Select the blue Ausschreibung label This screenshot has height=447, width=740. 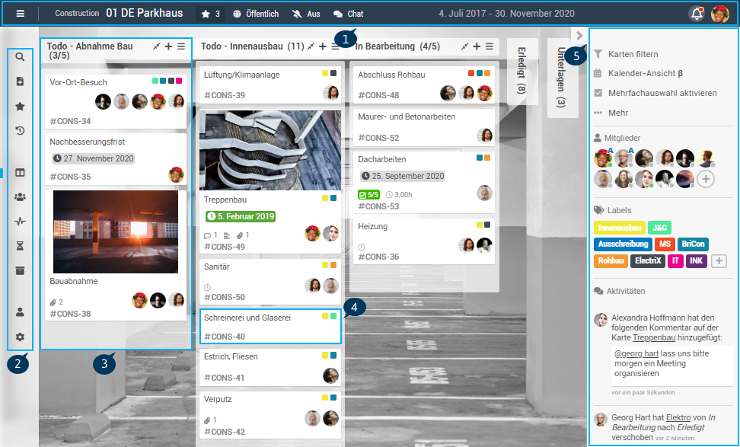tap(623, 244)
